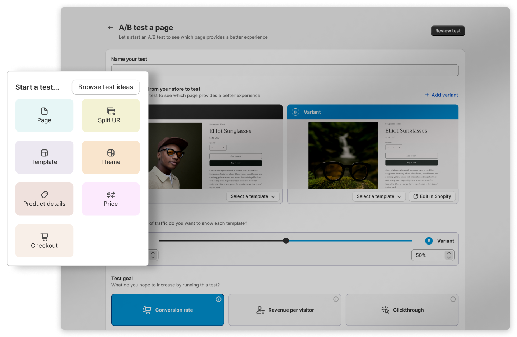Click the dark original portion of traffic slider
This screenshot has height=337, width=517.
[221, 241]
